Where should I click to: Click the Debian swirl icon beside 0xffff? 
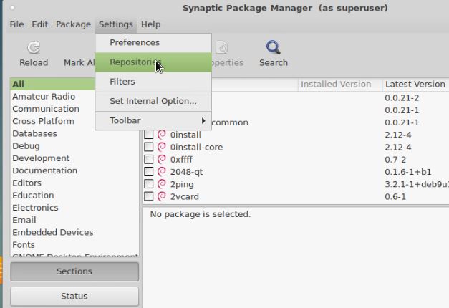(161, 159)
